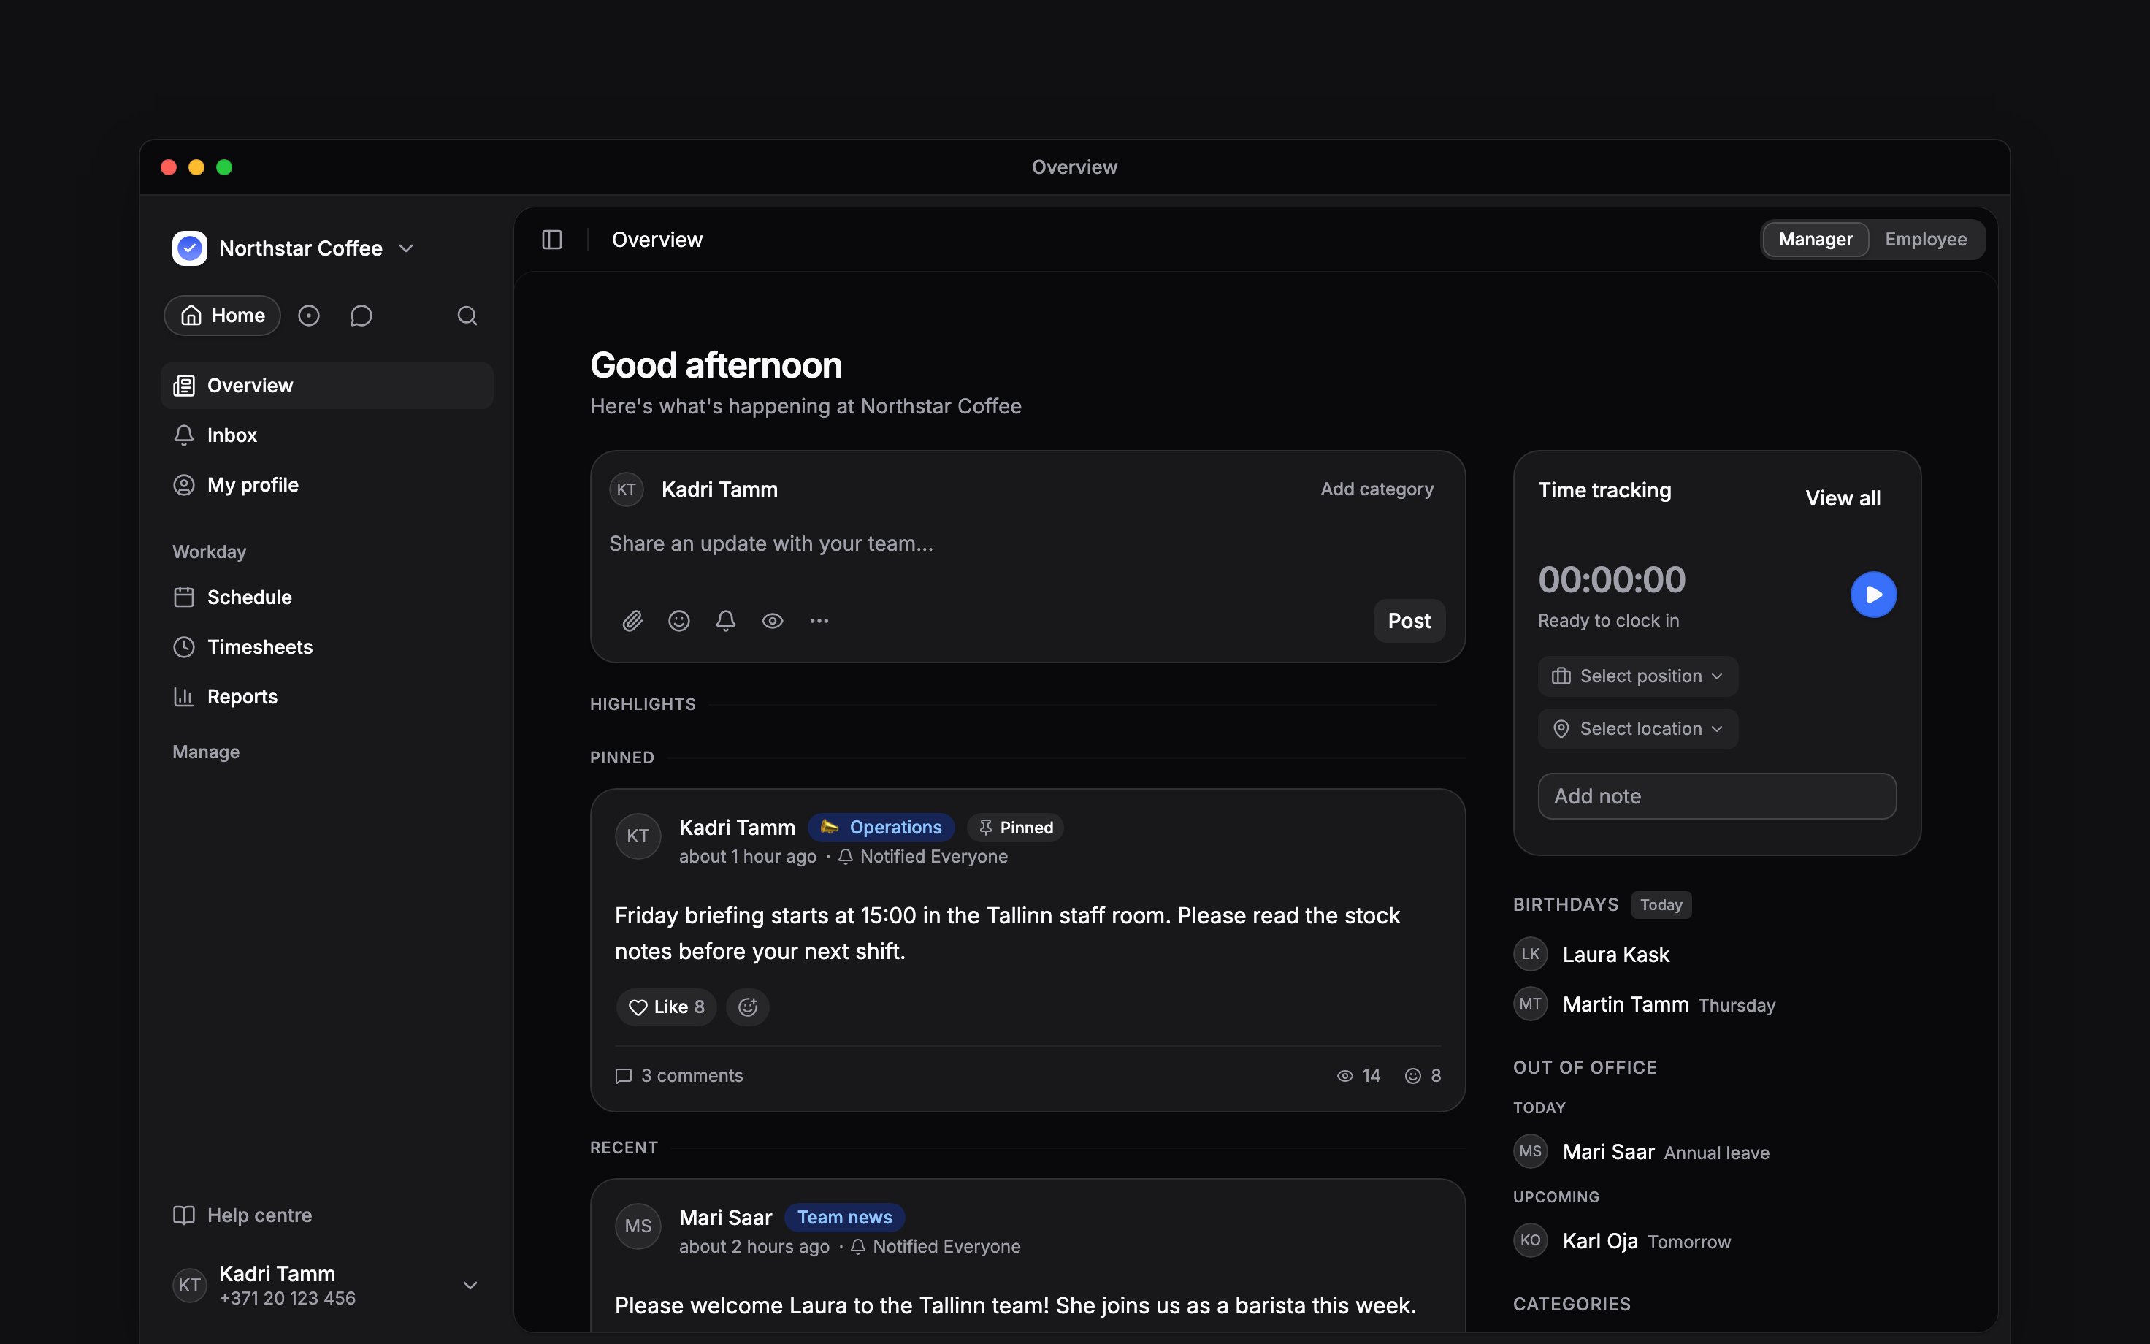The width and height of the screenshot is (2150, 1344).
Task: Open Schedule in Workday section
Action: point(327,597)
